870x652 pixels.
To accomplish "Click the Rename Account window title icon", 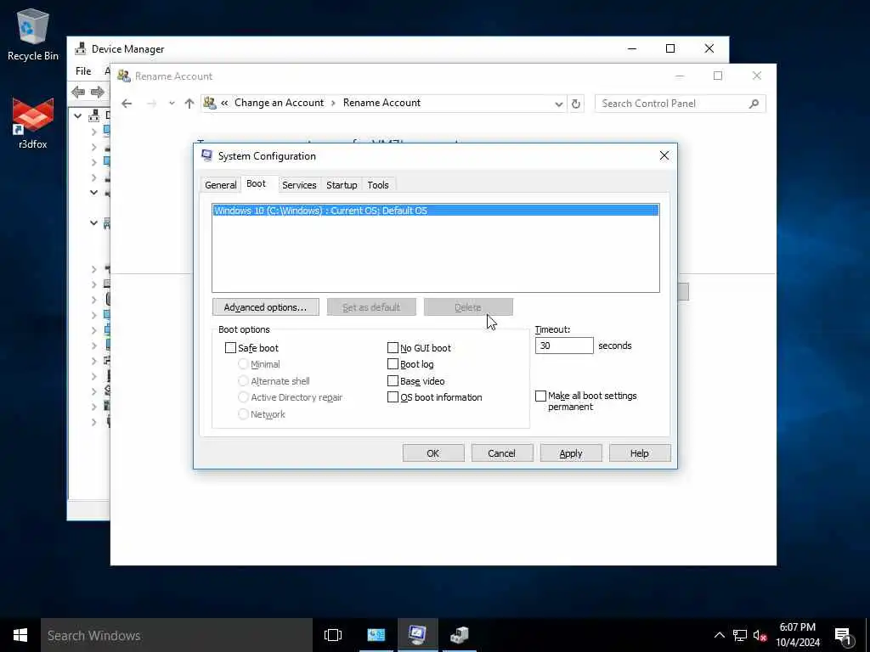I will pyautogui.click(x=124, y=76).
